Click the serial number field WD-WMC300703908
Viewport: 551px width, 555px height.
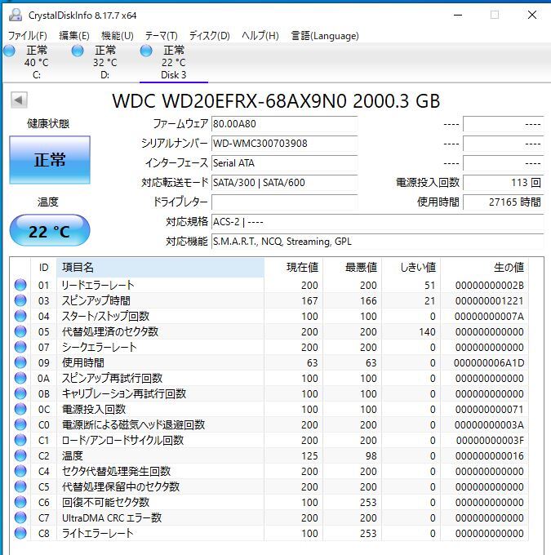[x=284, y=144]
